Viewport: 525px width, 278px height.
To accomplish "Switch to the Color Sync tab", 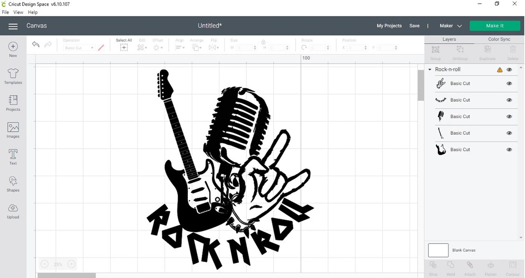I will [x=499, y=39].
